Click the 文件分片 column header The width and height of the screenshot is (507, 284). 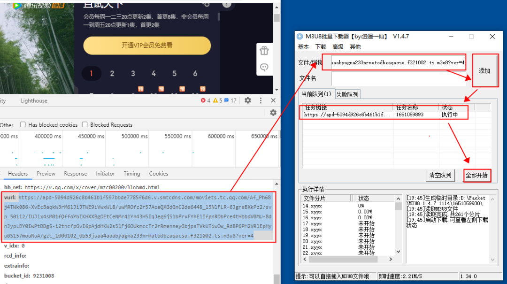[x=326, y=198]
